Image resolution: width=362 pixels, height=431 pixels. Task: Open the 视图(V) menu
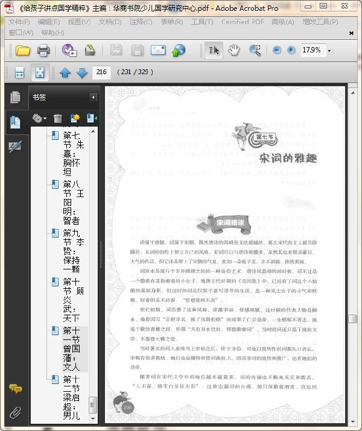tap(79, 22)
